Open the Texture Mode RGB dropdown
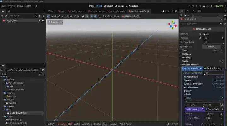227x126 pixels. point(213,118)
